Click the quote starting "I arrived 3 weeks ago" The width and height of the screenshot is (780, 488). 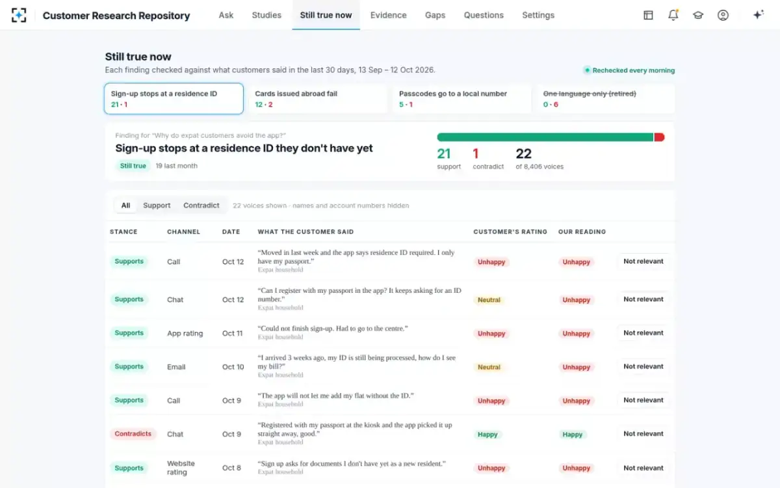(x=357, y=362)
